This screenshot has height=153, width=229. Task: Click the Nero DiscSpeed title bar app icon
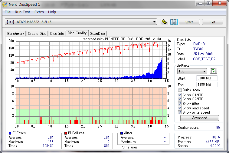tap(5, 4)
